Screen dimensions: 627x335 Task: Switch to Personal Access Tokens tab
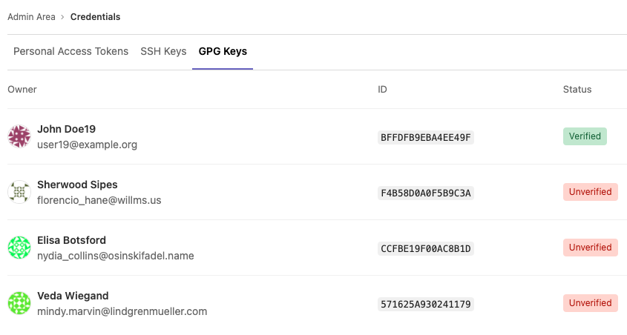click(70, 51)
